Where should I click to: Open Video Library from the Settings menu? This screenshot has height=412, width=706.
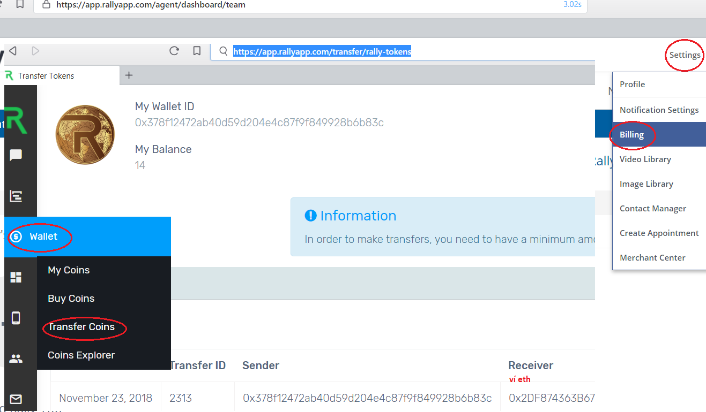(x=659, y=159)
